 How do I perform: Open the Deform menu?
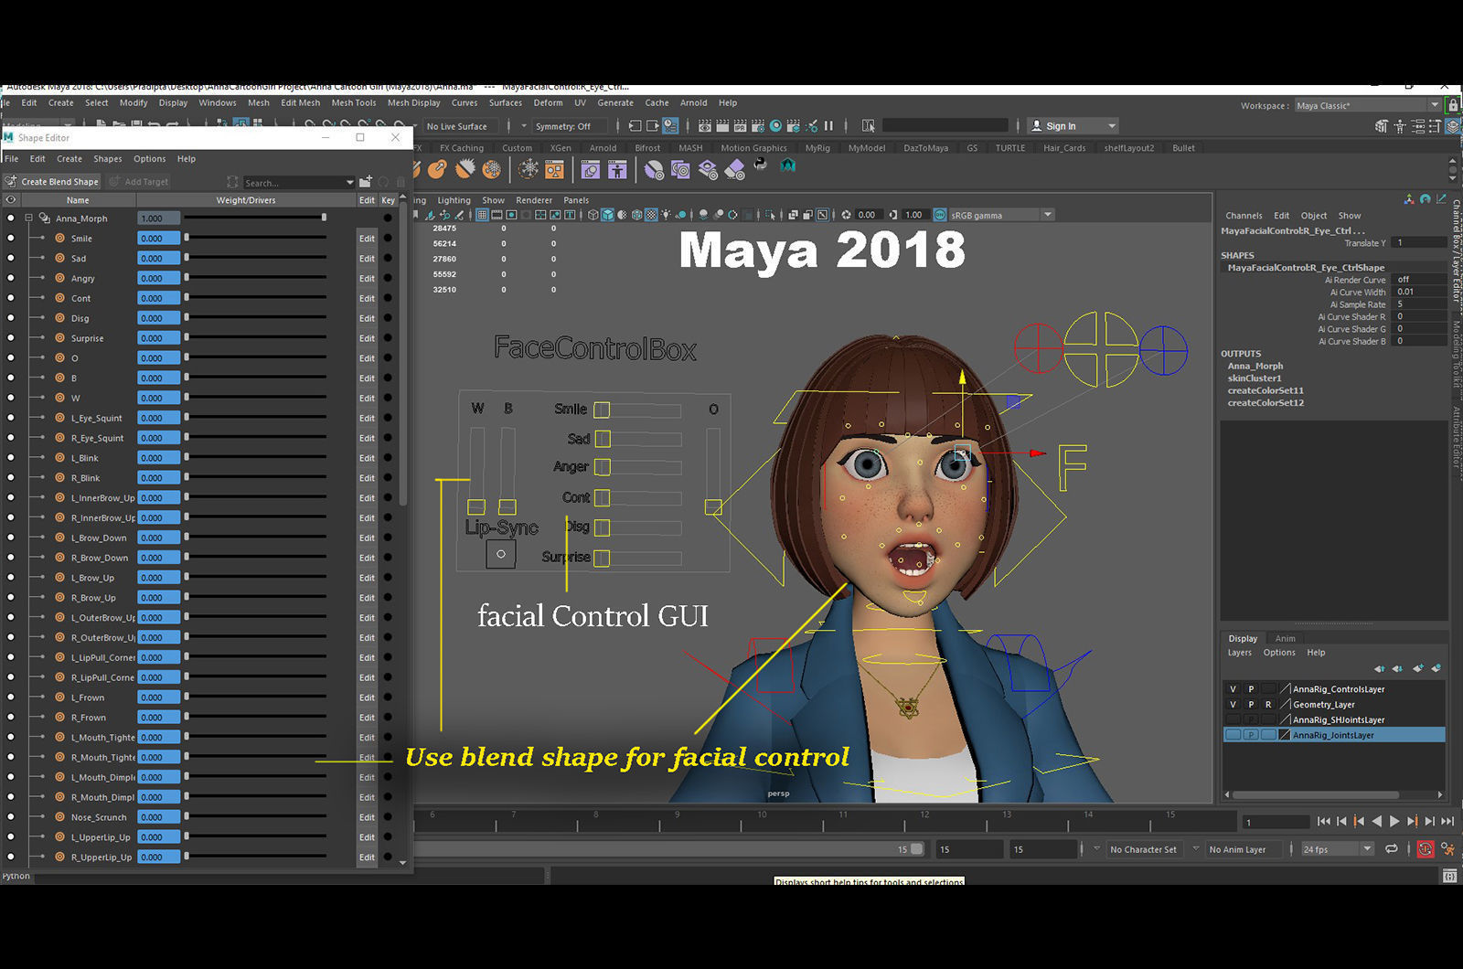tap(548, 102)
